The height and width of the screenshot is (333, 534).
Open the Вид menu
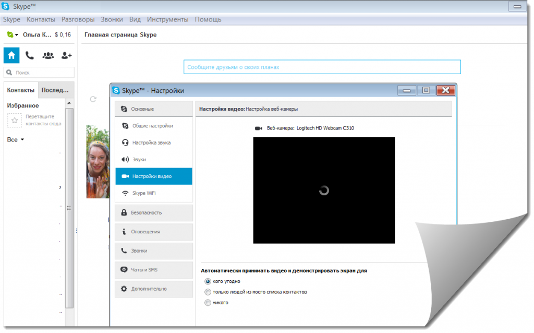click(135, 19)
